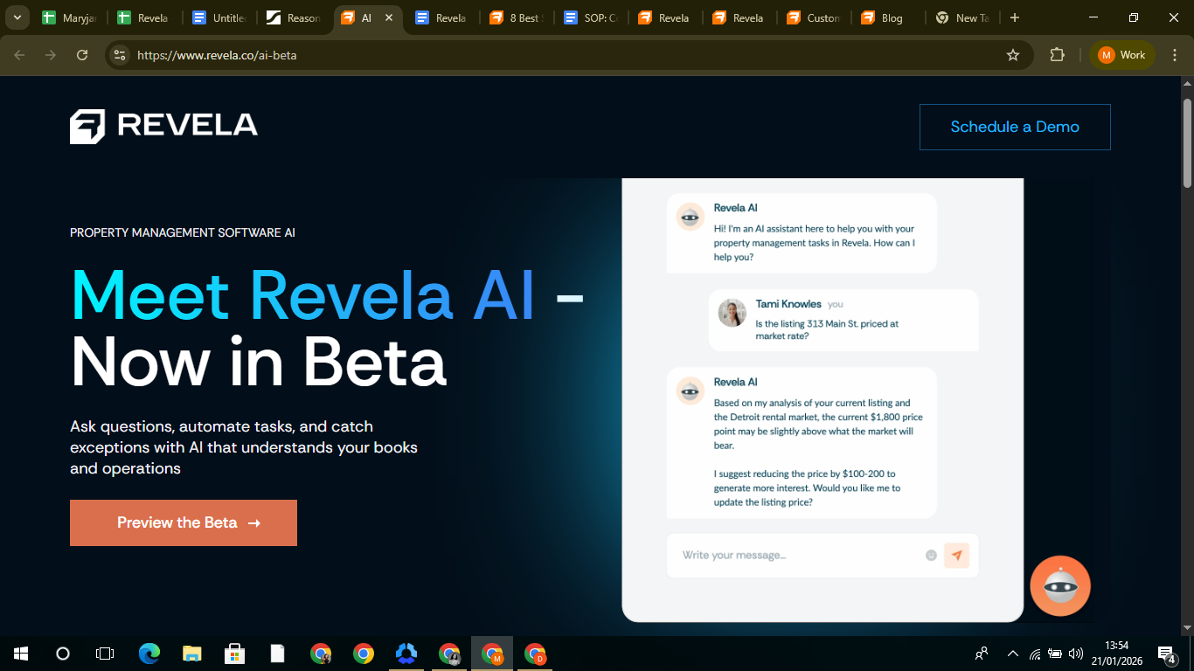Reload the page
Viewport: 1194px width, 671px height.
pos(82,55)
